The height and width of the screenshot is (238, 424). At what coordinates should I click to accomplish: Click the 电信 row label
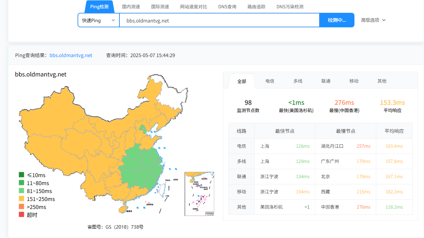pos(242,146)
